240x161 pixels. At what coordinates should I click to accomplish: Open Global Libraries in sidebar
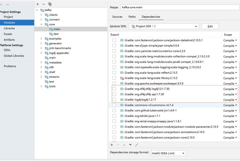click(x=14, y=56)
